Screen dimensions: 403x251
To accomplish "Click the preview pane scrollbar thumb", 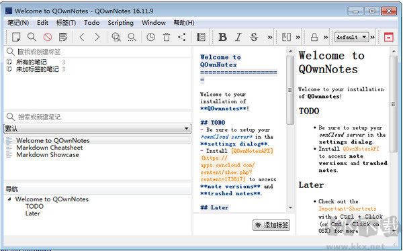I will point(394,103).
